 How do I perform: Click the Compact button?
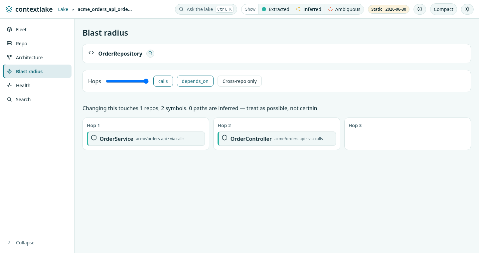click(443, 9)
